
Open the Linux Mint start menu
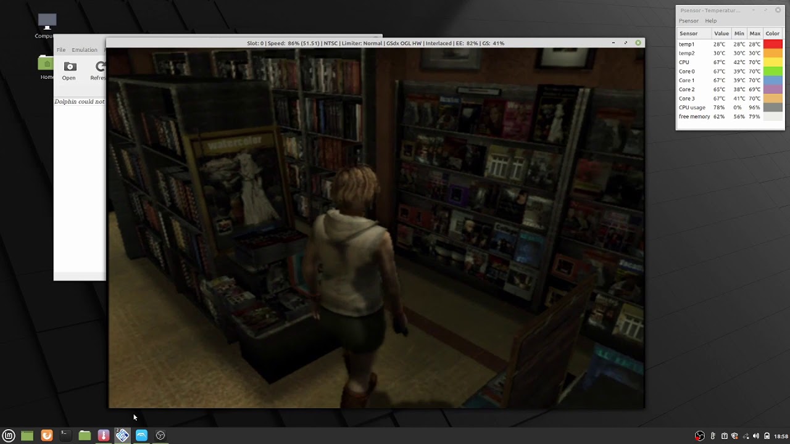coord(9,435)
